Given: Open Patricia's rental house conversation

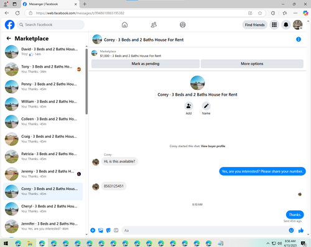Looking at the screenshot, I should (x=43, y=156).
